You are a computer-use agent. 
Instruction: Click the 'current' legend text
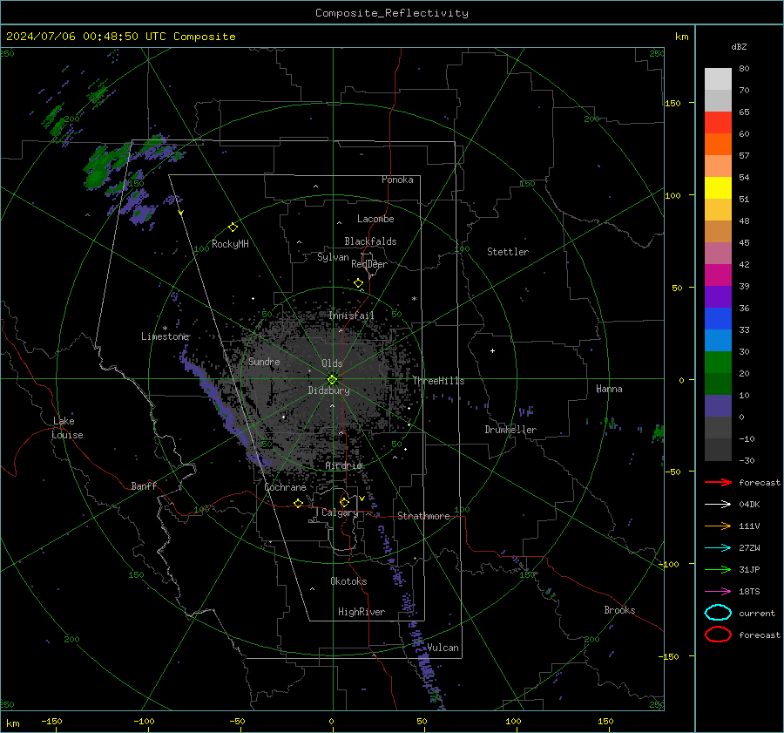pyautogui.click(x=757, y=614)
